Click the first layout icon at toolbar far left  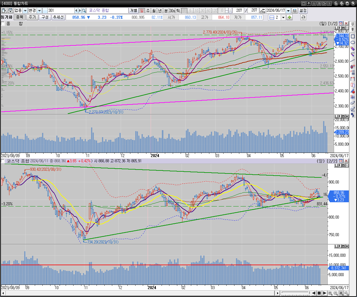[x=4, y=11]
